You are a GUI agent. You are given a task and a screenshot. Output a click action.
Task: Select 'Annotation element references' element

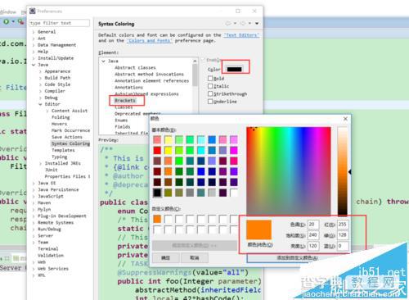[151, 81]
